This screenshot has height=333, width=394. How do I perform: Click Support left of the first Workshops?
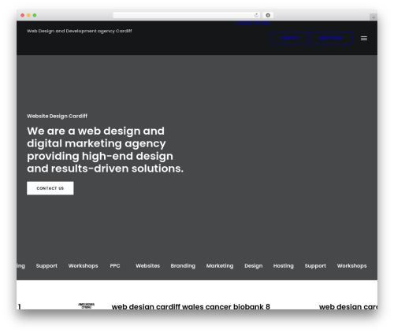tap(46, 266)
